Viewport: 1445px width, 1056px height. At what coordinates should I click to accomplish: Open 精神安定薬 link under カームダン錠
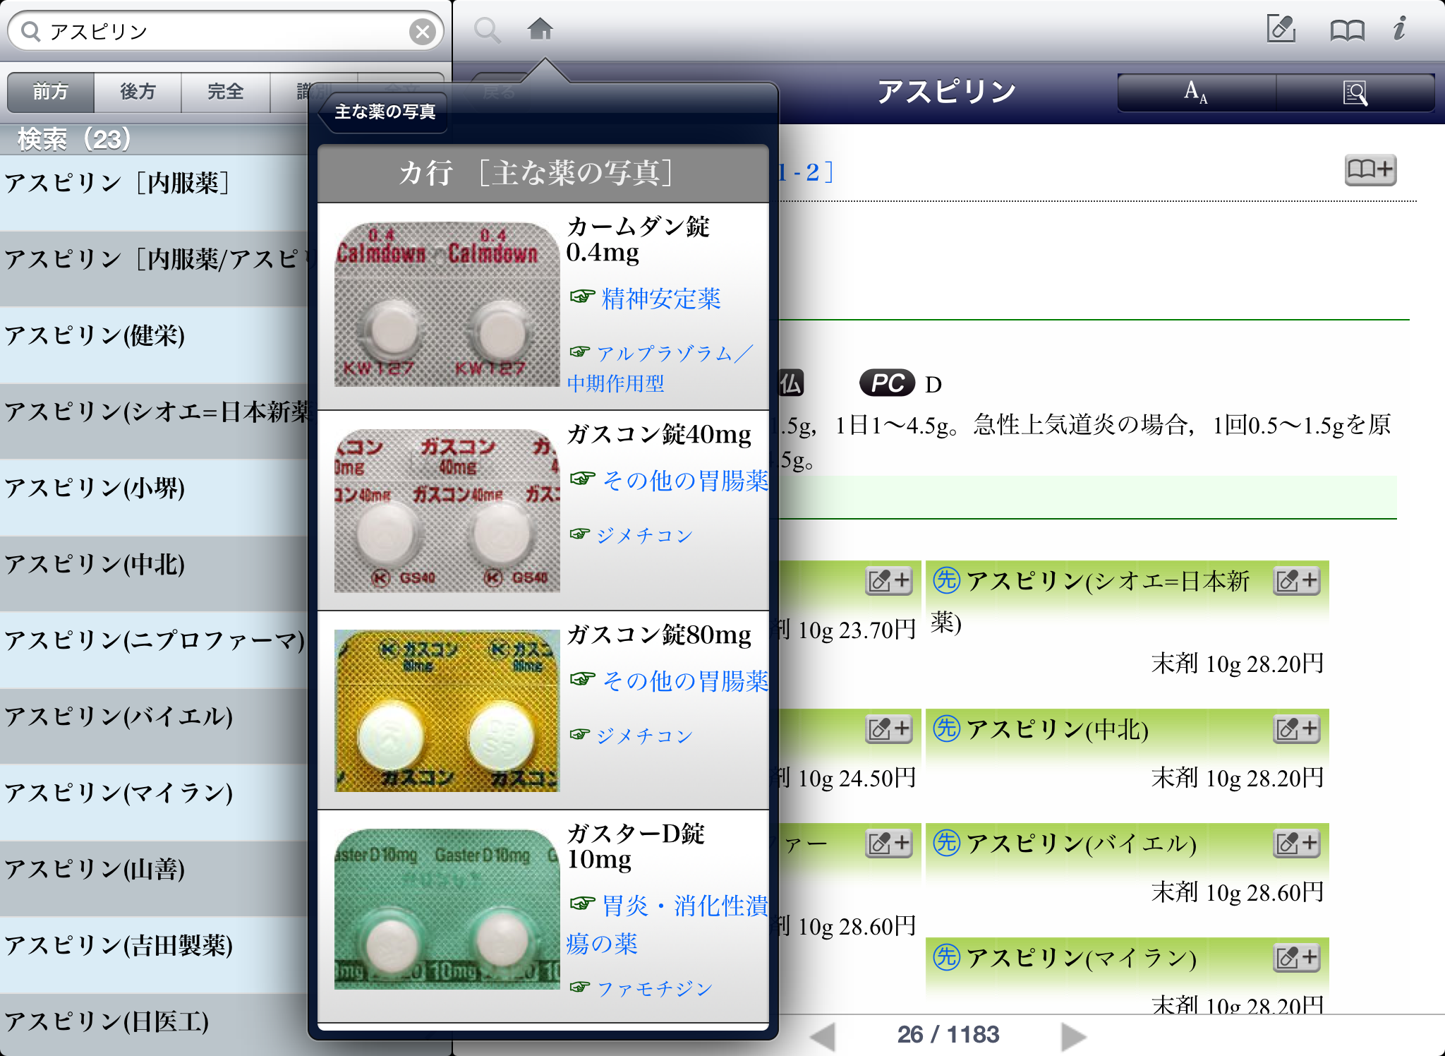tap(660, 299)
